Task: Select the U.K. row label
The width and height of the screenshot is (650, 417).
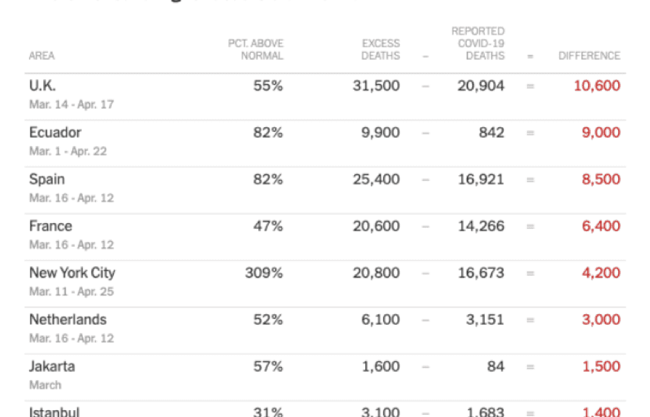Action: click(x=42, y=85)
